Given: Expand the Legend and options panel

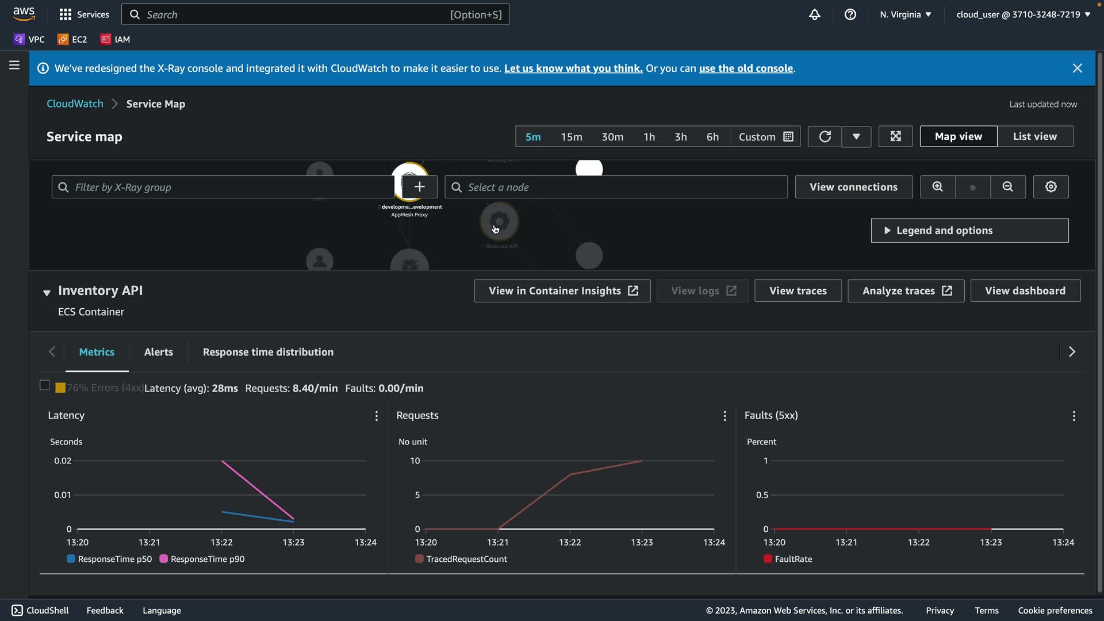Looking at the screenshot, I should [969, 231].
